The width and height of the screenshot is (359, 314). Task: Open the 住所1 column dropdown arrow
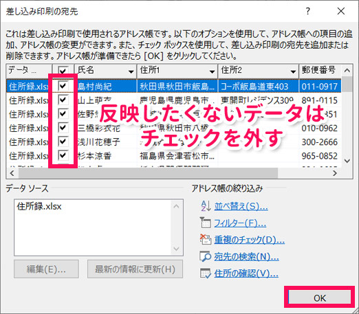(x=212, y=71)
